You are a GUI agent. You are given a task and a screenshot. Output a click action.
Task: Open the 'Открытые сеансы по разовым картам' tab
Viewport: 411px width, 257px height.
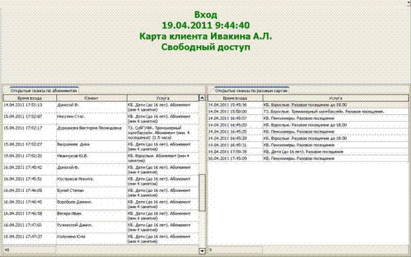pos(251,90)
